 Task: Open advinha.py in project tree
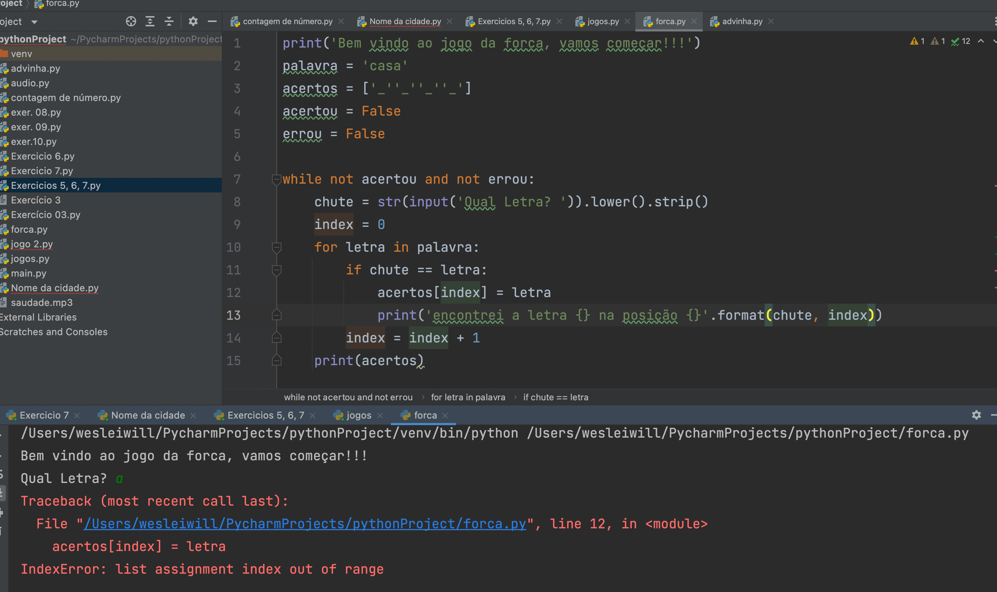[x=35, y=69]
